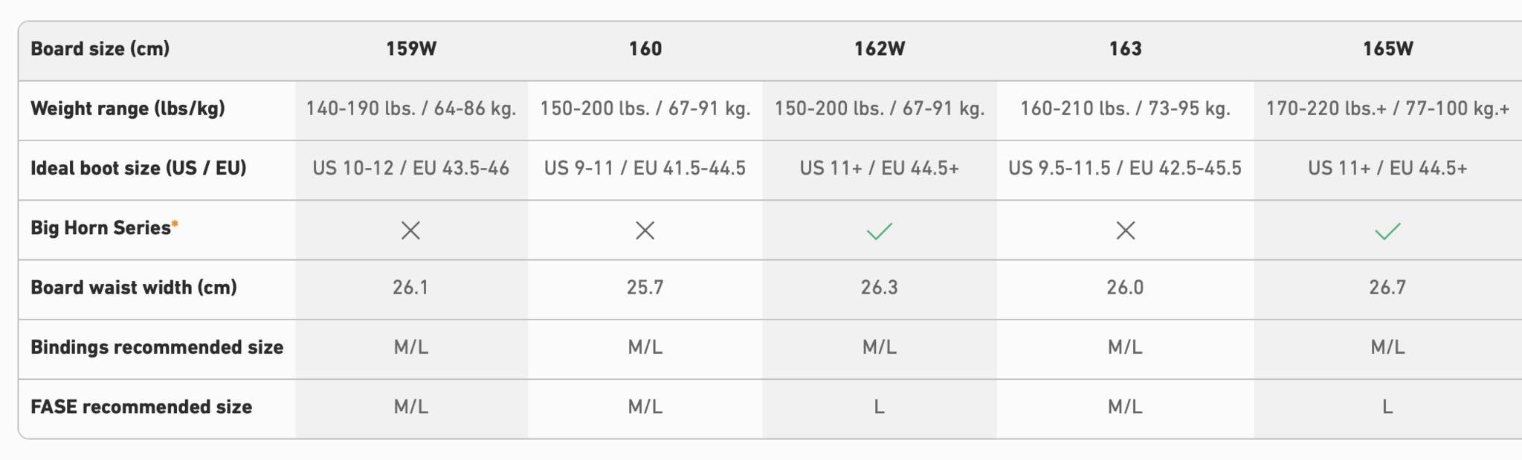
Task: Click the 163 column's M/L bindings size
Action: [x=1125, y=347]
